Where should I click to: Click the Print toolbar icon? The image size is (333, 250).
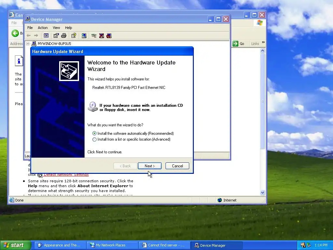(64, 35)
